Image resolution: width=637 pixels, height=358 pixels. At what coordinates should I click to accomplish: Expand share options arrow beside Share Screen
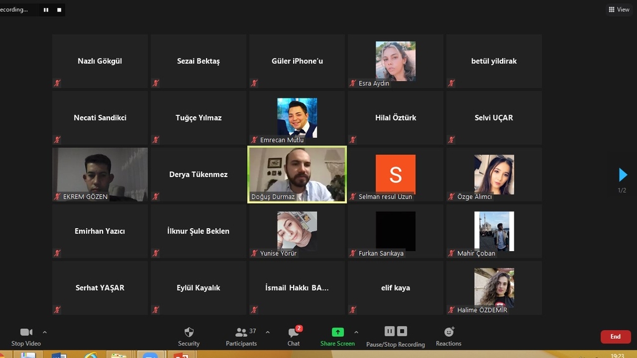tap(356, 332)
